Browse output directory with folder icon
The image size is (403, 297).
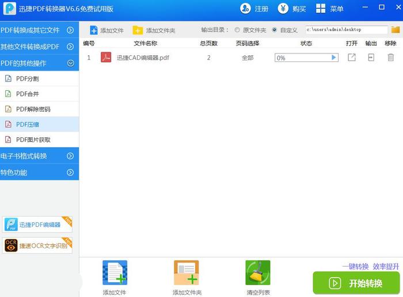click(x=396, y=30)
